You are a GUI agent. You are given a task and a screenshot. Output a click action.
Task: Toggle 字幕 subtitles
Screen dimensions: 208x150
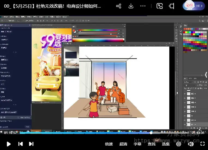point(137,144)
